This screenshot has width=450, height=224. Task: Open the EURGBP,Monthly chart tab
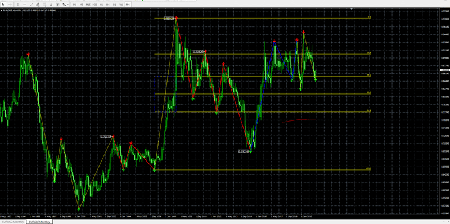pyautogui.click(x=39, y=222)
